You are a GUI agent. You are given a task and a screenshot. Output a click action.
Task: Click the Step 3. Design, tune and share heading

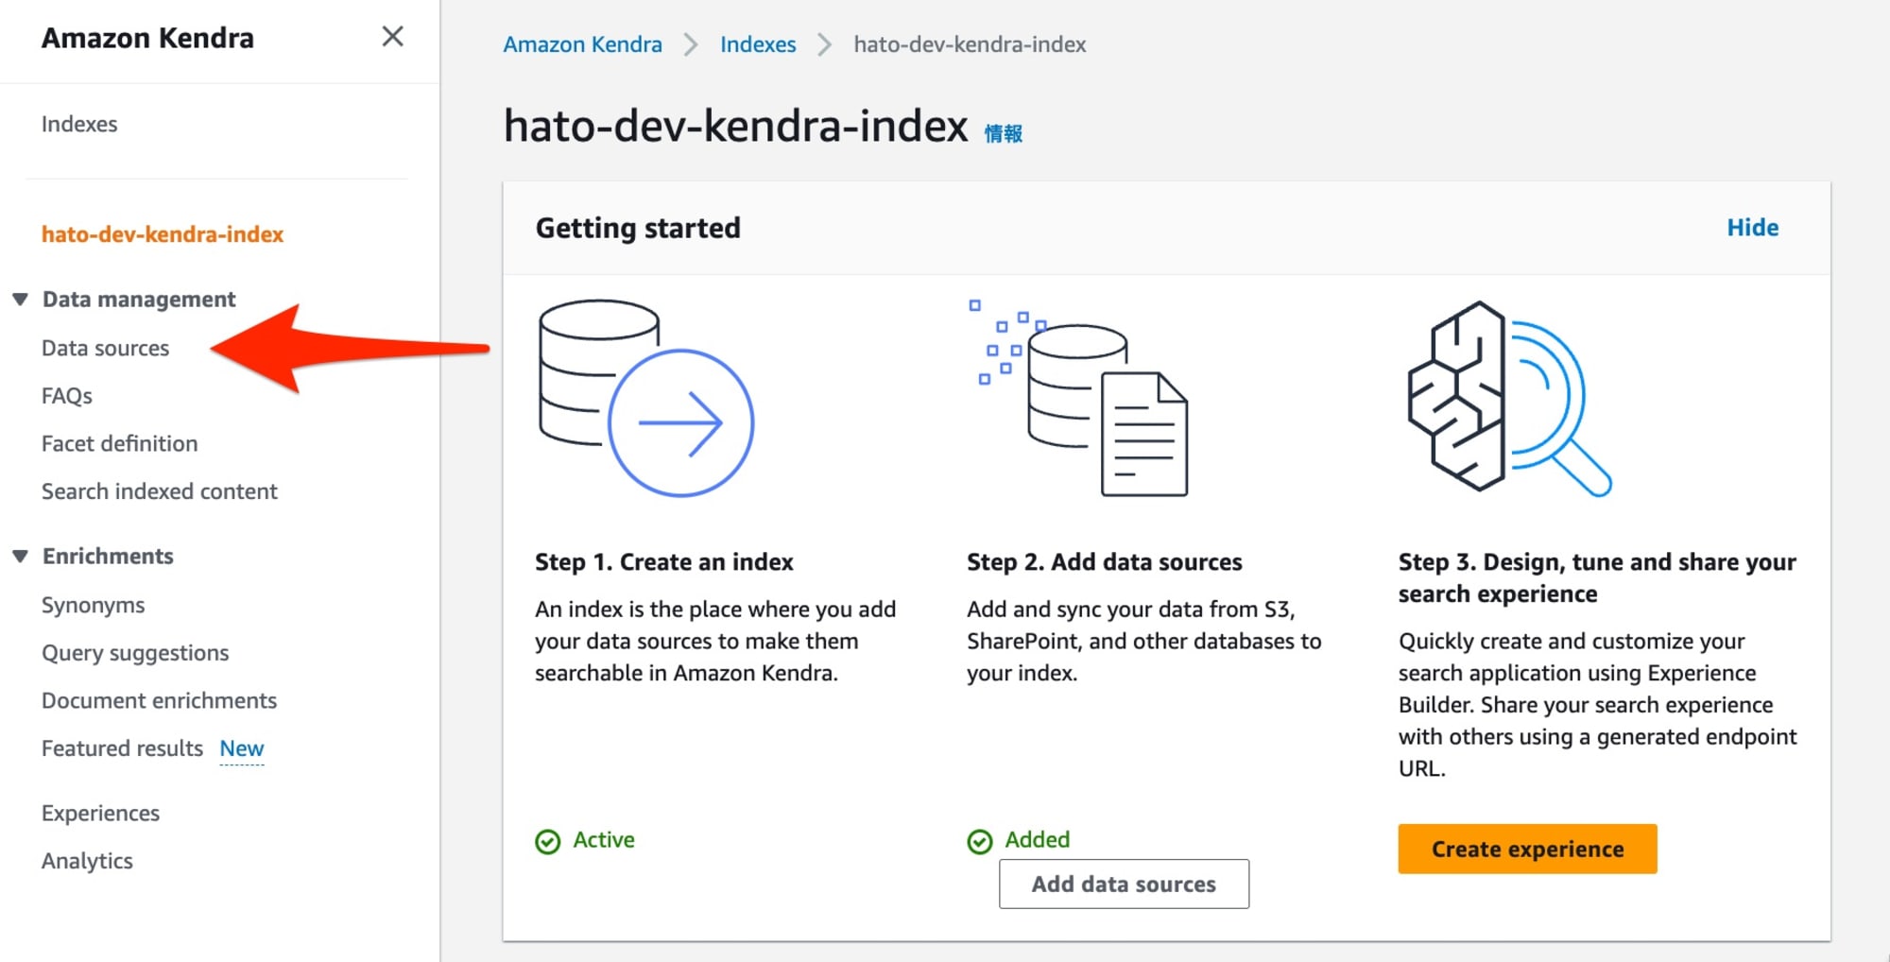pyautogui.click(x=1597, y=577)
